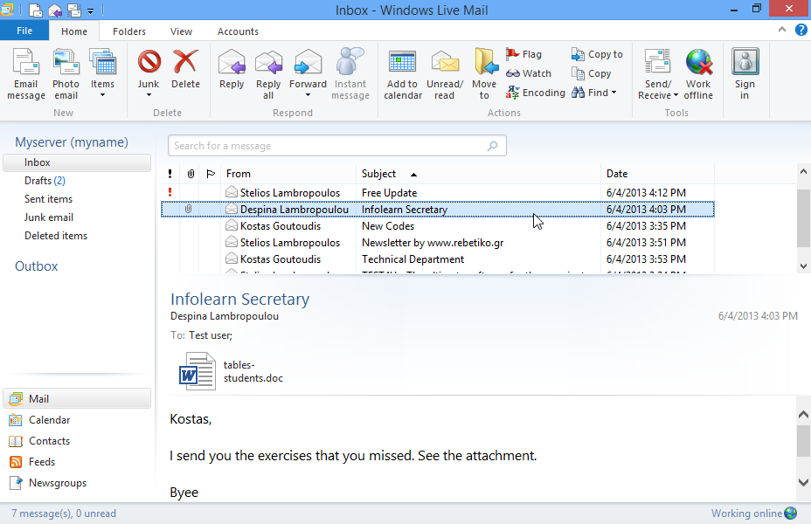Click the Reply all button
The width and height of the screenshot is (811, 524).
(268, 74)
